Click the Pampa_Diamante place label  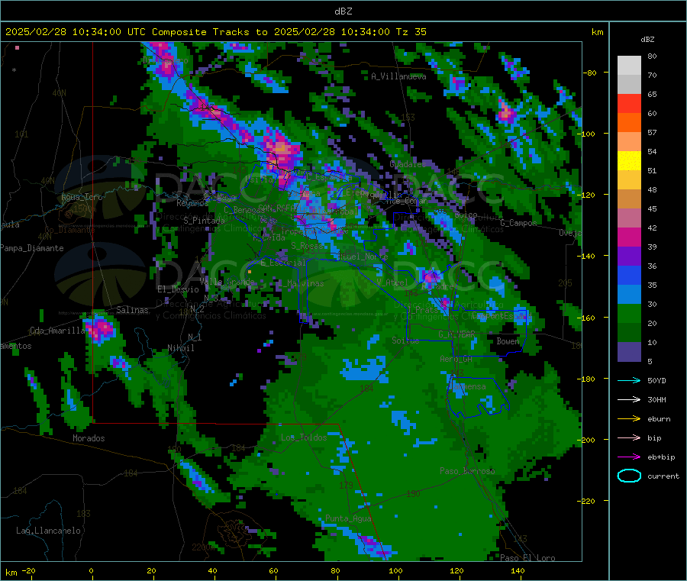[x=32, y=248]
